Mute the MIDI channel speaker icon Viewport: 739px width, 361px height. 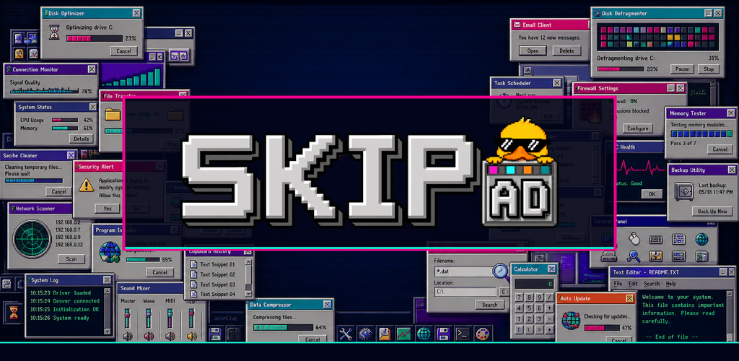click(170, 336)
